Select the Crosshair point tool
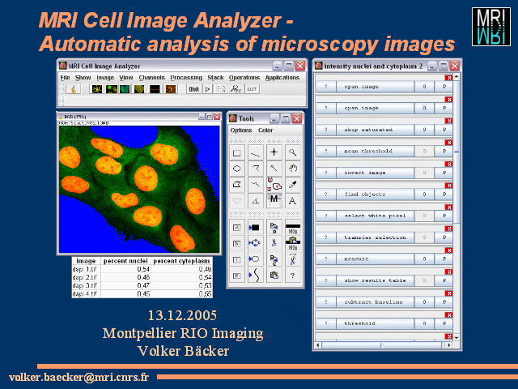The width and height of the screenshot is (518, 389). click(274, 152)
